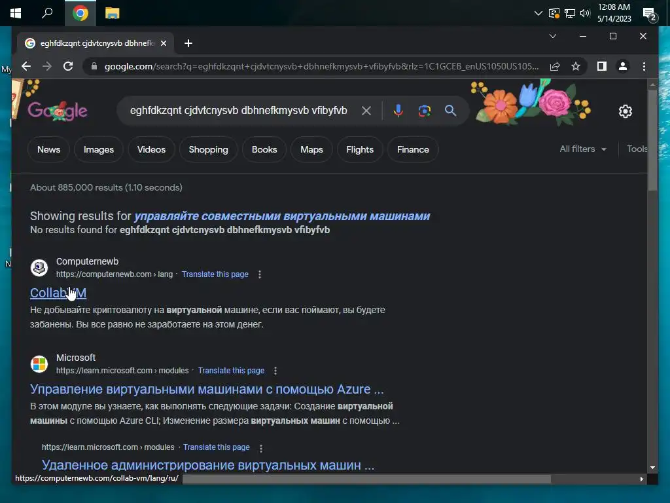This screenshot has width=670, height=503.
Task: Click the horizontal scroll right arrow
Action: 641,479
